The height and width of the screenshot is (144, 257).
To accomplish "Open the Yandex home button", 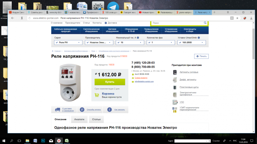I will tap(22, 18).
